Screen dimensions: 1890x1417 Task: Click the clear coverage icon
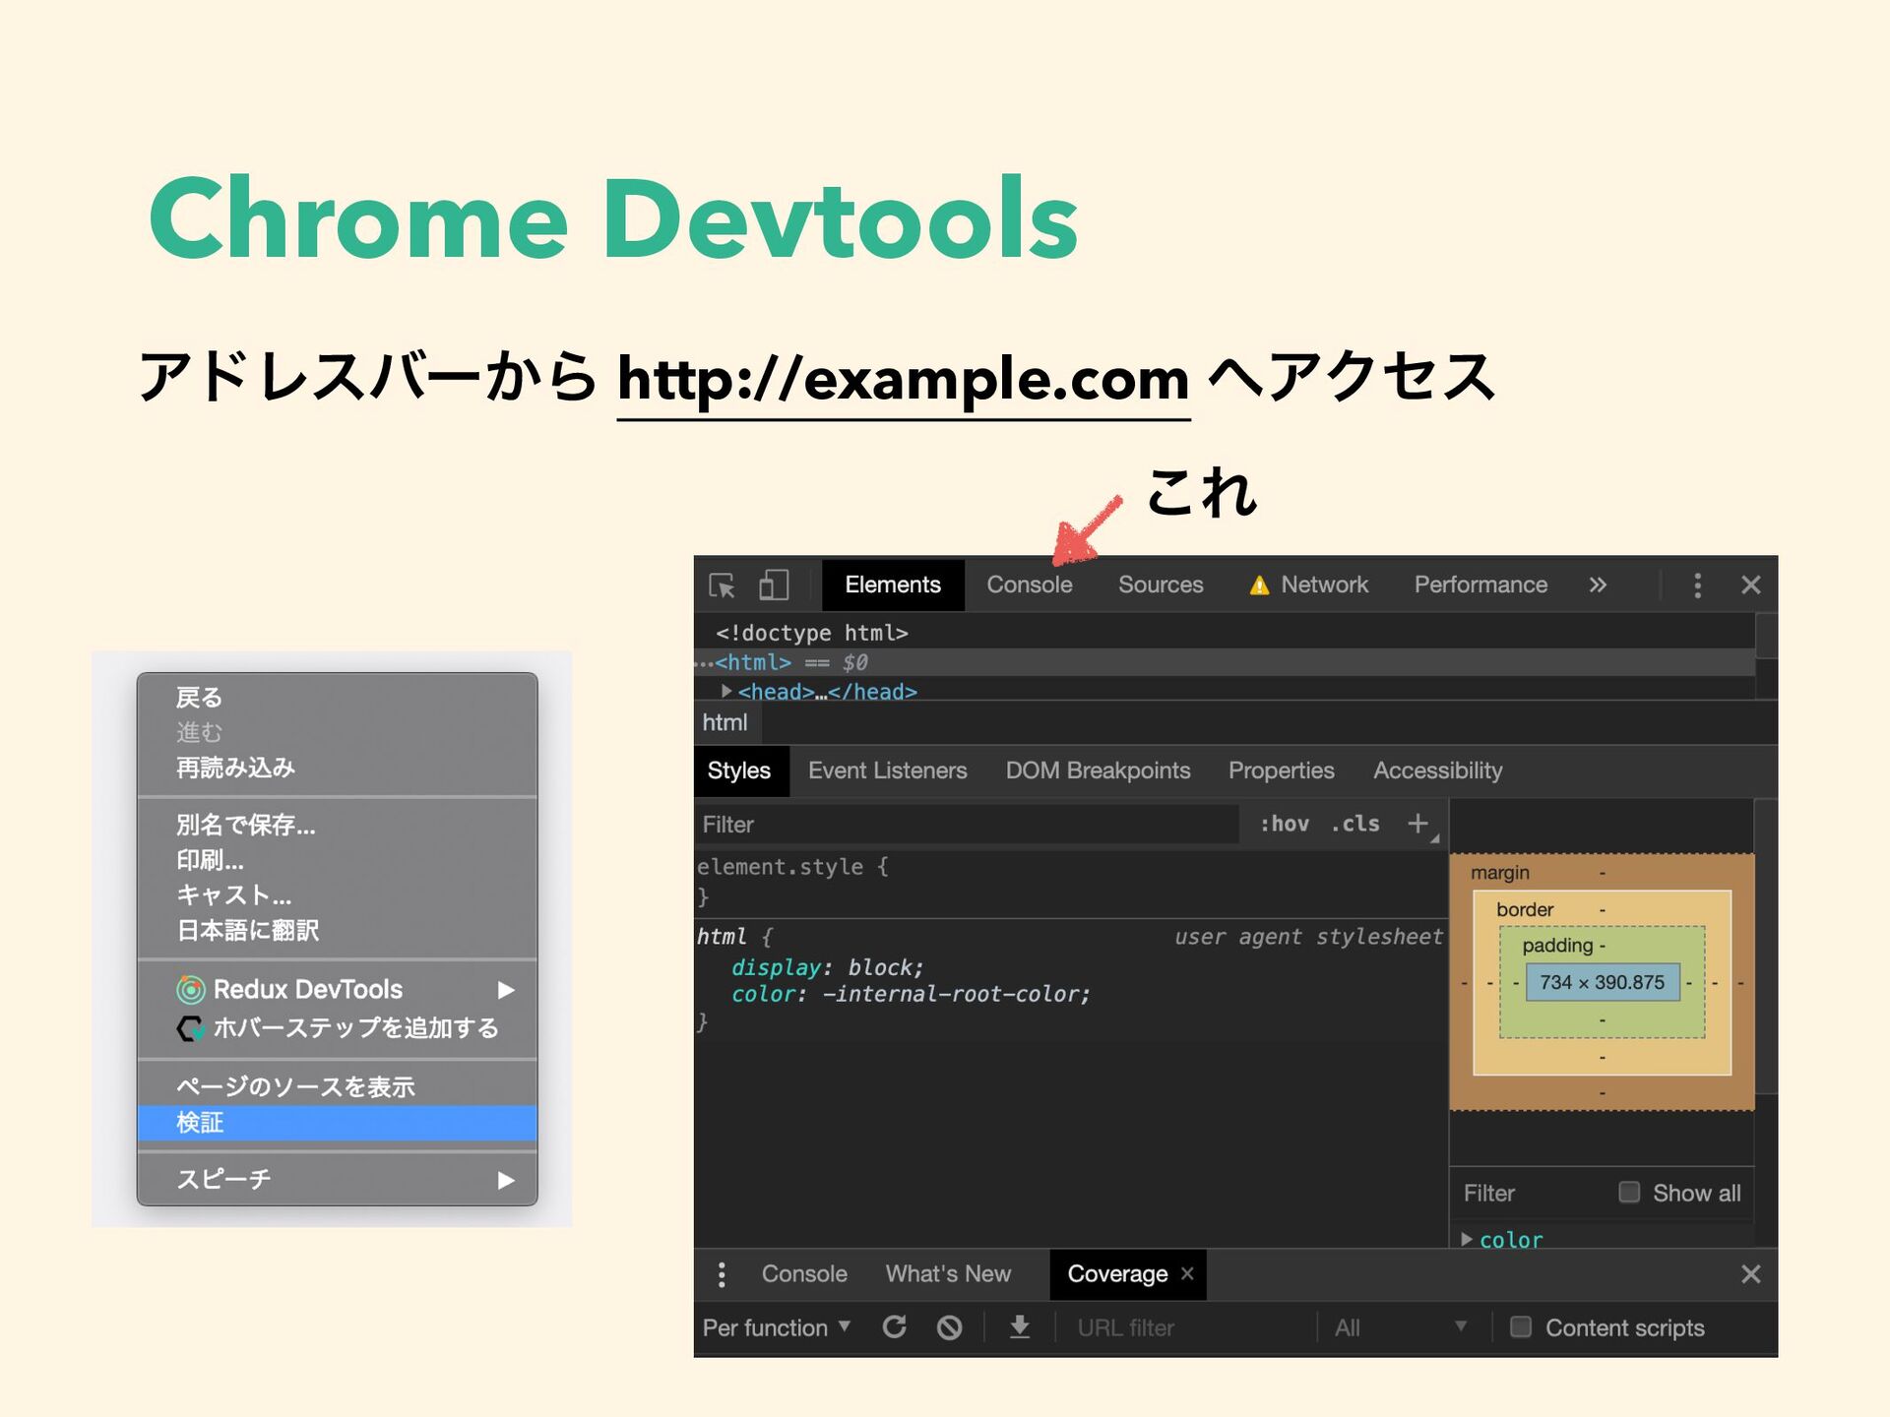(949, 1326)
